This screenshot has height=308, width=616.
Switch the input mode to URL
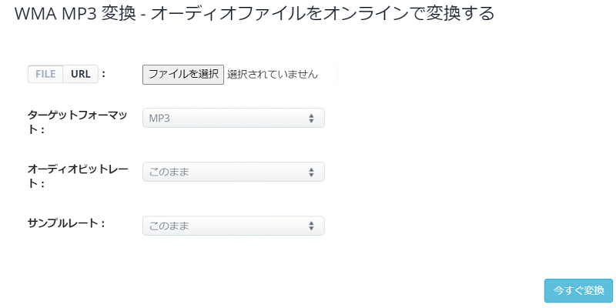point(80,74)
